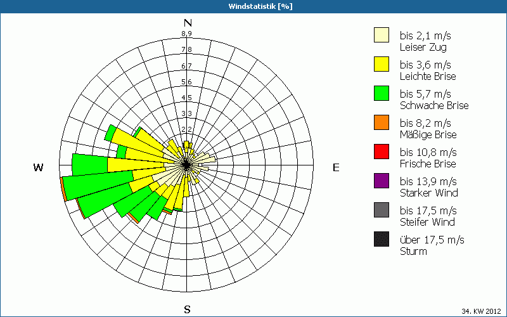The width and height of the screenshot is (507, 317).
Task: Click the red 10,8 m/s legend swatch
Action: point(382,152)
